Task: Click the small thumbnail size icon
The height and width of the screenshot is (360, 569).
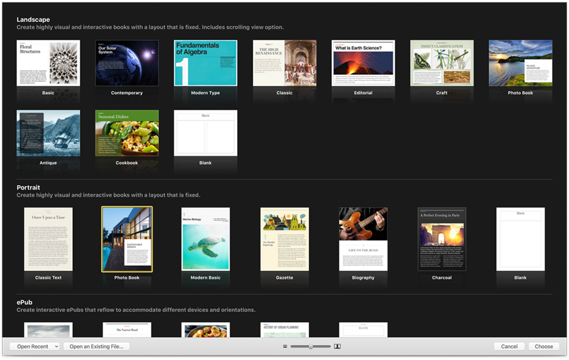Action: (285, 347)
